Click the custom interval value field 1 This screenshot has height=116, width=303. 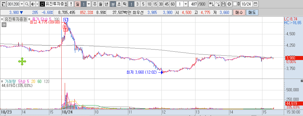click(x=180, y=4)
